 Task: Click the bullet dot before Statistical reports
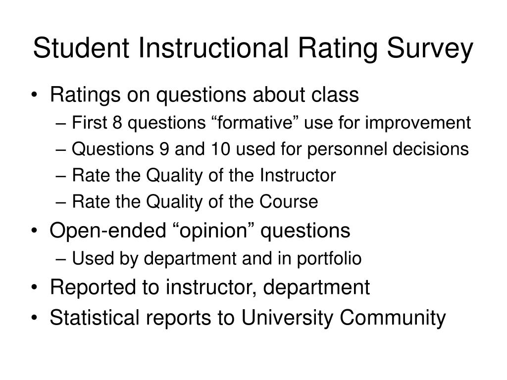[x=35, y=318]
